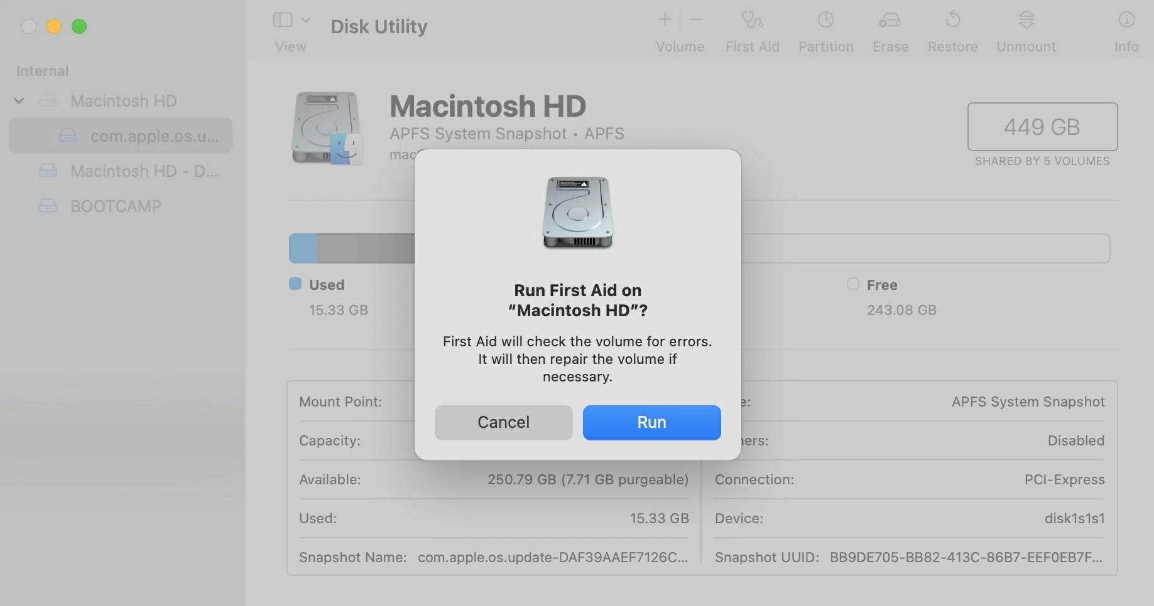Run First Aid on Macintosh HD
Viewport: 1154px width, 606px height.
[651, 422]
